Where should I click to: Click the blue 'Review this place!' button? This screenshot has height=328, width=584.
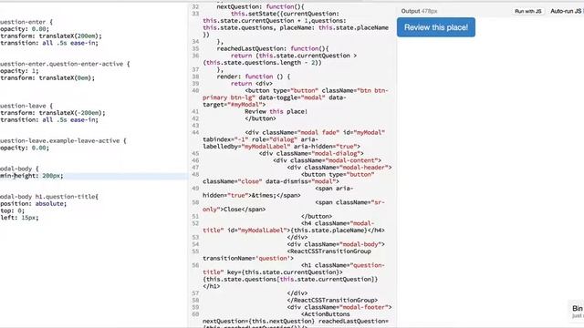click(436, 27)
